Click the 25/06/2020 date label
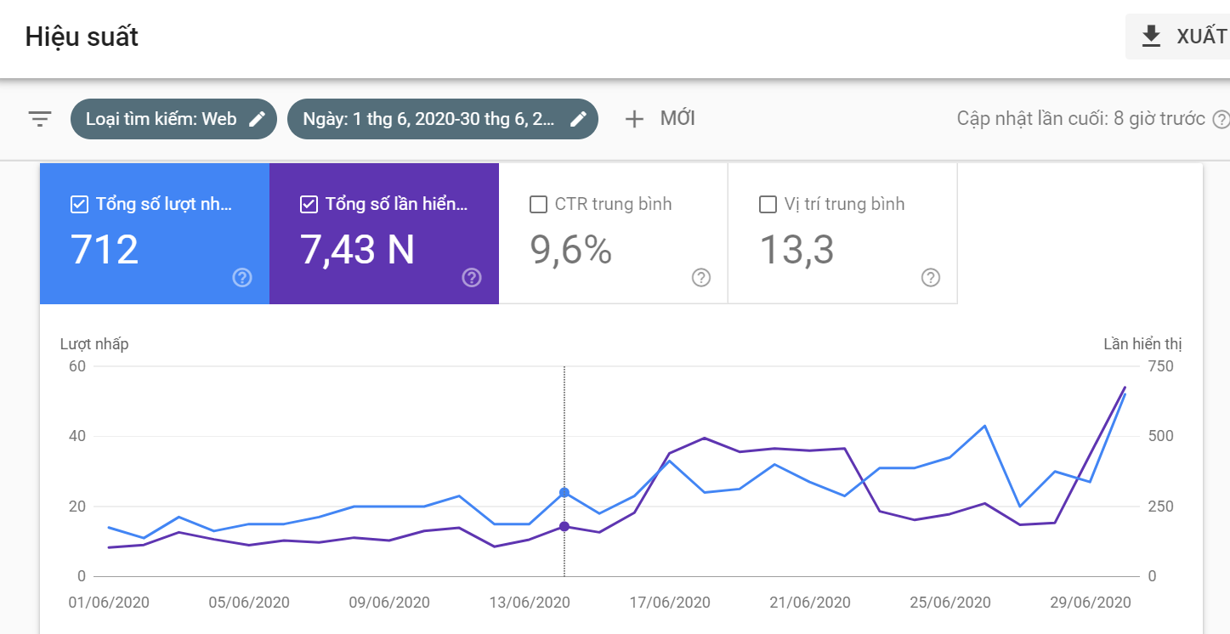Viewport: 1230px width, 634px height. point(950,603)
